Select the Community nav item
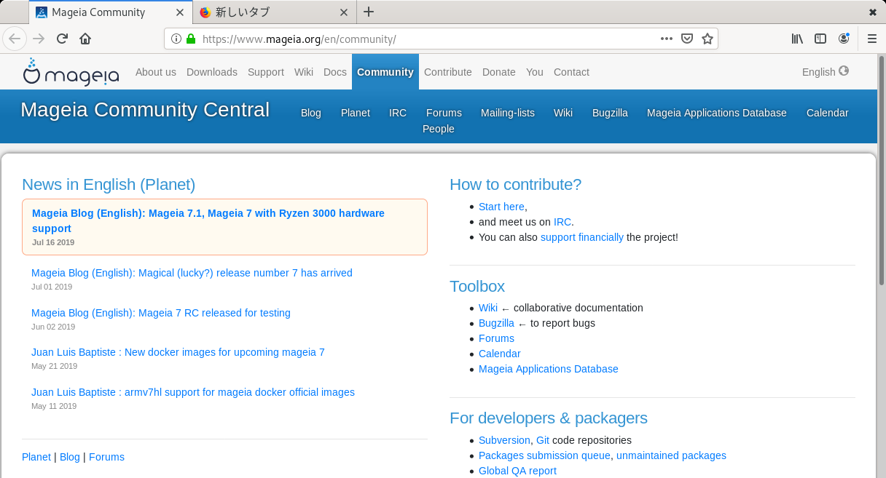Image resolution: width=886 pixels, height=478 pixels. [x=385, y=72]
